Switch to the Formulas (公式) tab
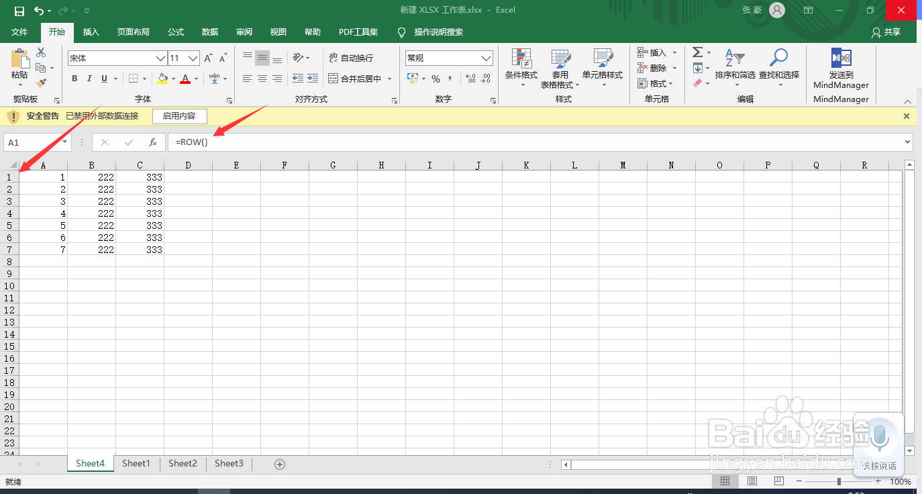 tap(176, 32)
